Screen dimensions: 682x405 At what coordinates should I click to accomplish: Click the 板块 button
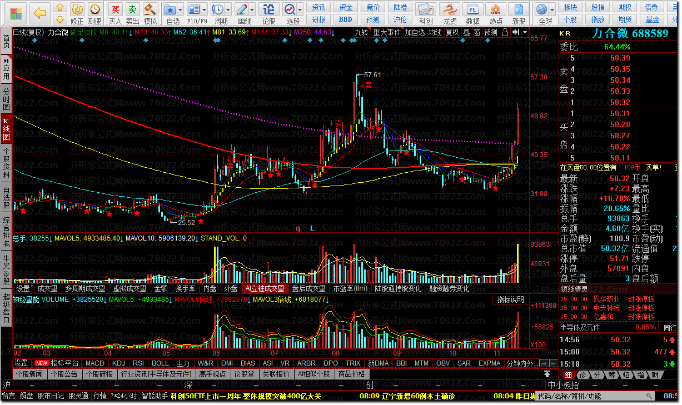[570, 7]
